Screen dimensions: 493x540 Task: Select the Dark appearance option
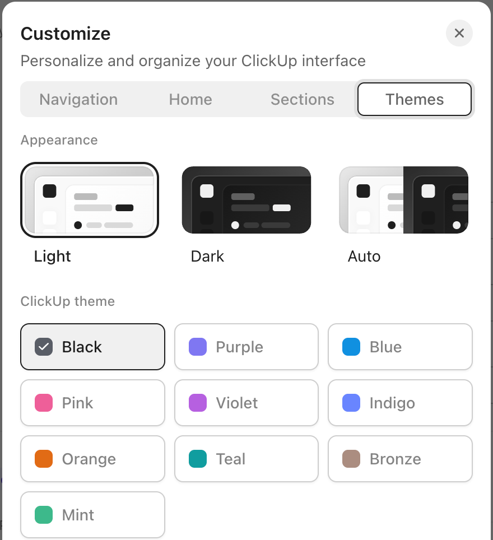click(246, 200)
